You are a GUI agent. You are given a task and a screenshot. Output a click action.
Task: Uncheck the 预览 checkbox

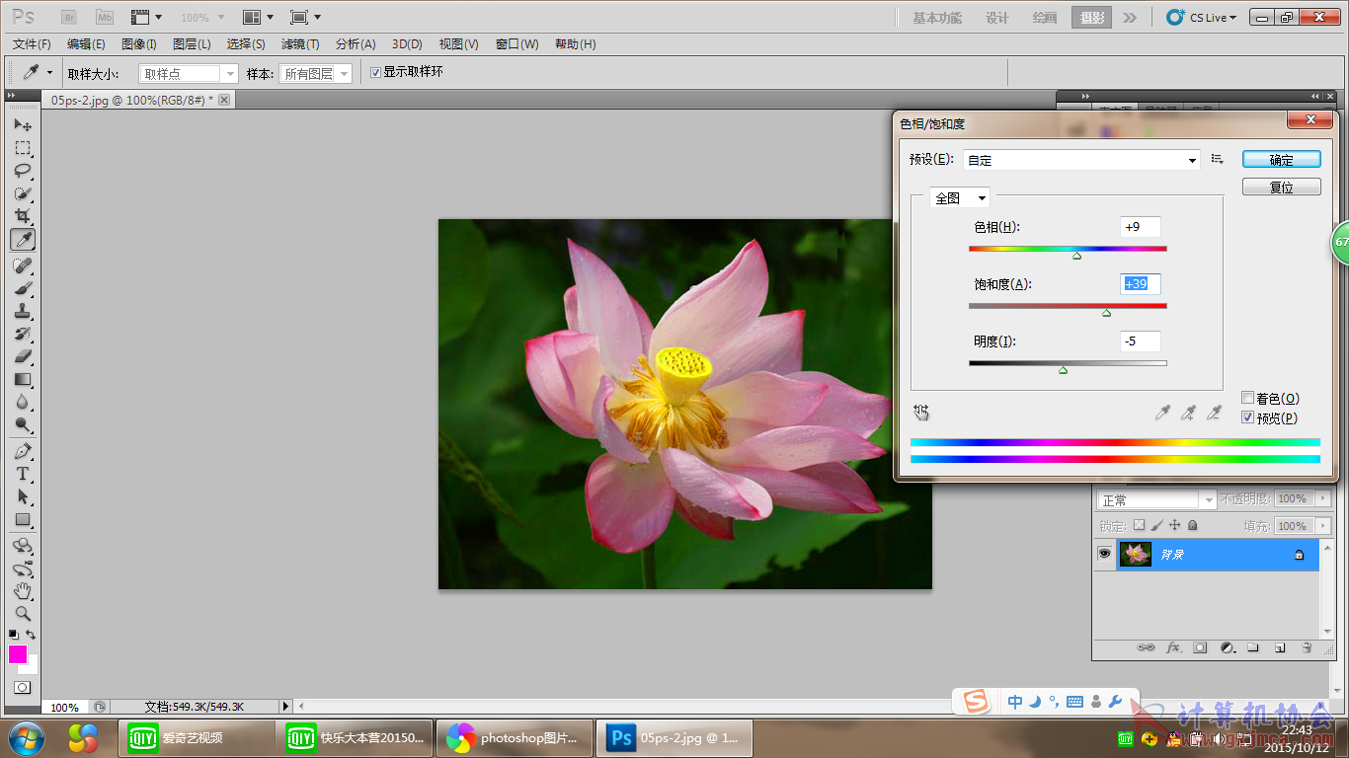click(1247, 417)
